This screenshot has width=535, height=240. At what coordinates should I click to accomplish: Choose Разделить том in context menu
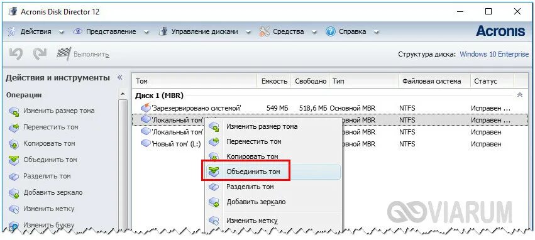click(x=273, y=187)
